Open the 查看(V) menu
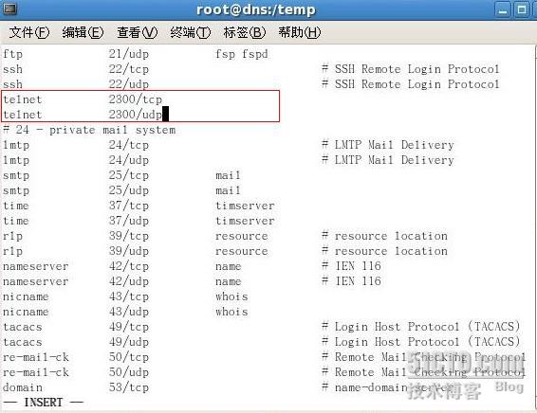 pos(137,32)
